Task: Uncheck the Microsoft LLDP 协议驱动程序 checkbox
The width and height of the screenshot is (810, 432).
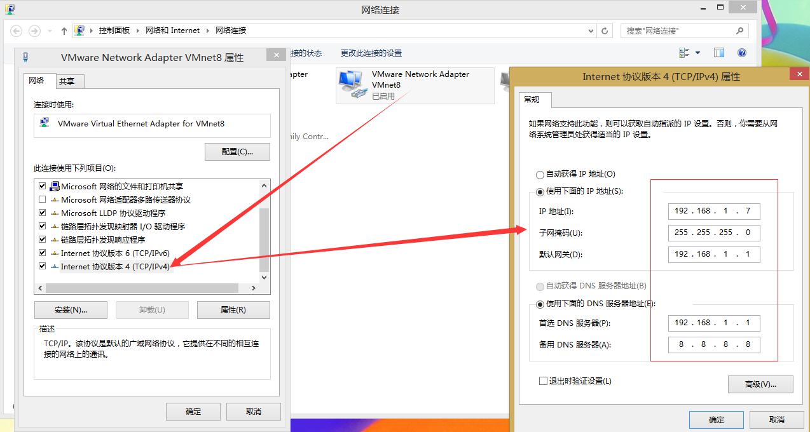Action: 43,213
